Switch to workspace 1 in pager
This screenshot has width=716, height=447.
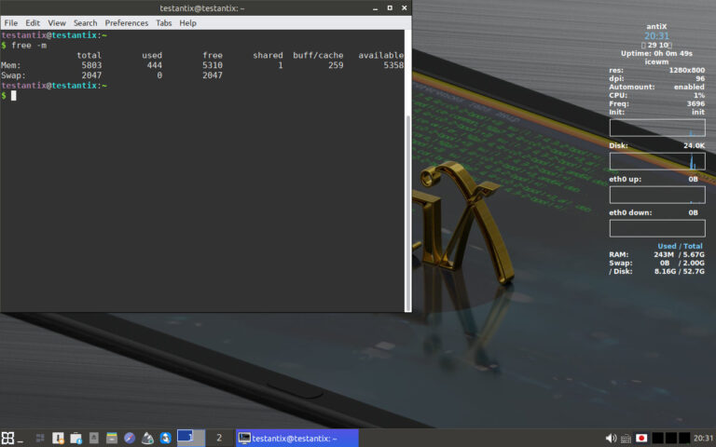[x=190, y=437]
